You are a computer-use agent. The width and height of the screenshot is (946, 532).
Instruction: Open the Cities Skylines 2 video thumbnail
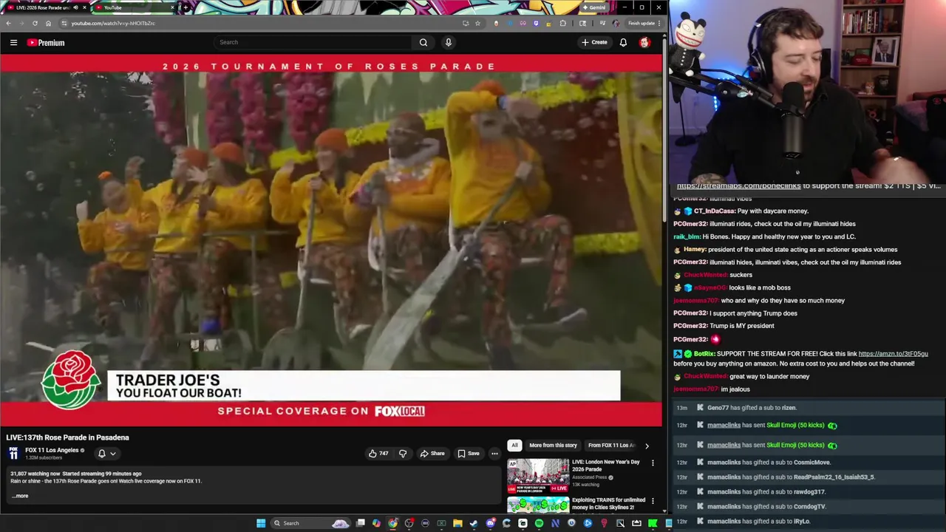coord(538,505)
